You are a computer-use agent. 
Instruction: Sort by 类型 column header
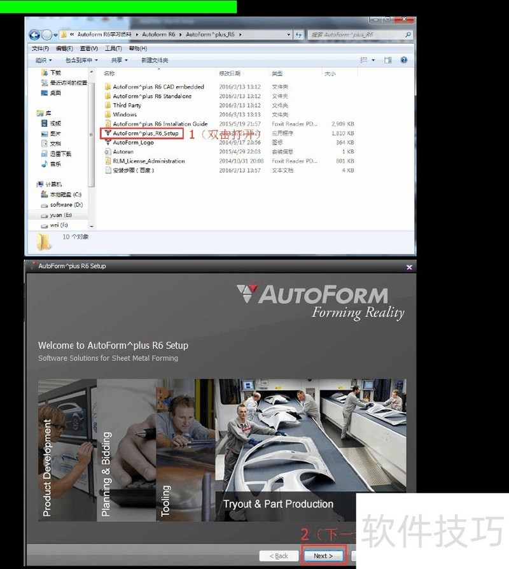coord(277,73)
